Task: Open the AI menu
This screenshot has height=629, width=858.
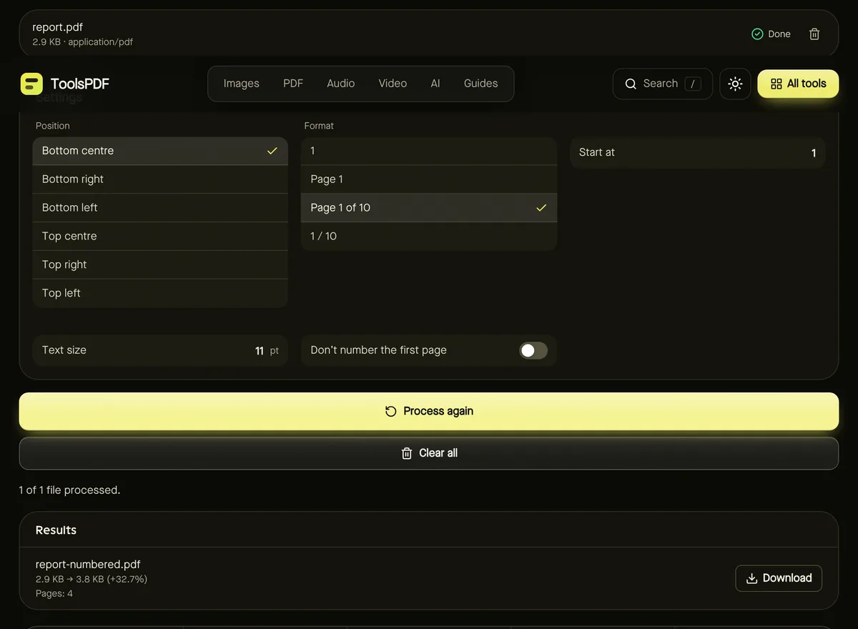Action: [x=435, y=84]
